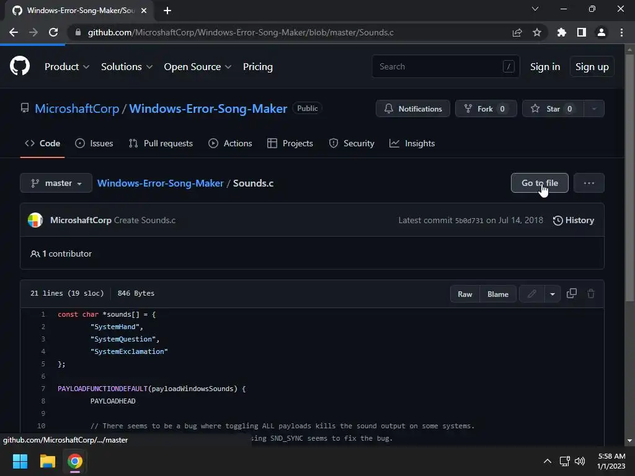635x476 pixels.
Task: Click Sign up button
Action: 592,67
